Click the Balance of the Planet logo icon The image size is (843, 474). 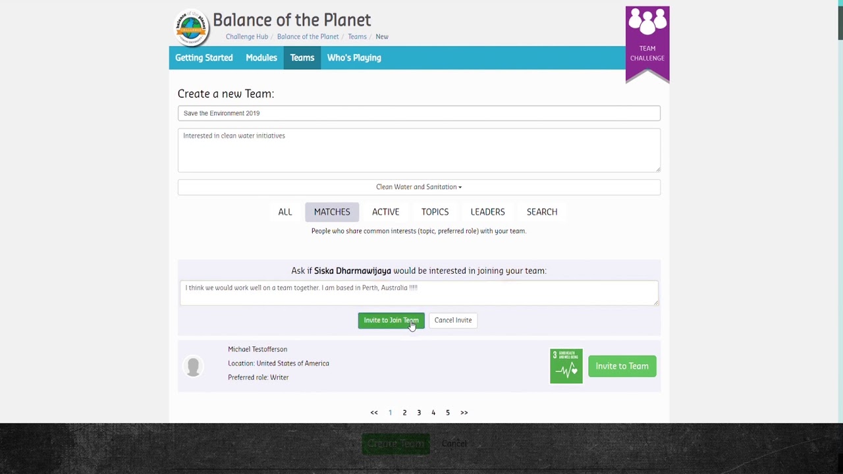point(192,27)
